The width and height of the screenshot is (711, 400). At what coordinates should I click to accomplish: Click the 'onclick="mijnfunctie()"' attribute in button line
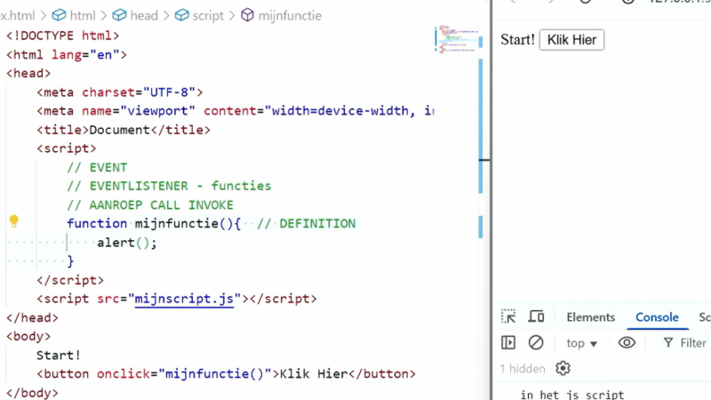(184, 374)
